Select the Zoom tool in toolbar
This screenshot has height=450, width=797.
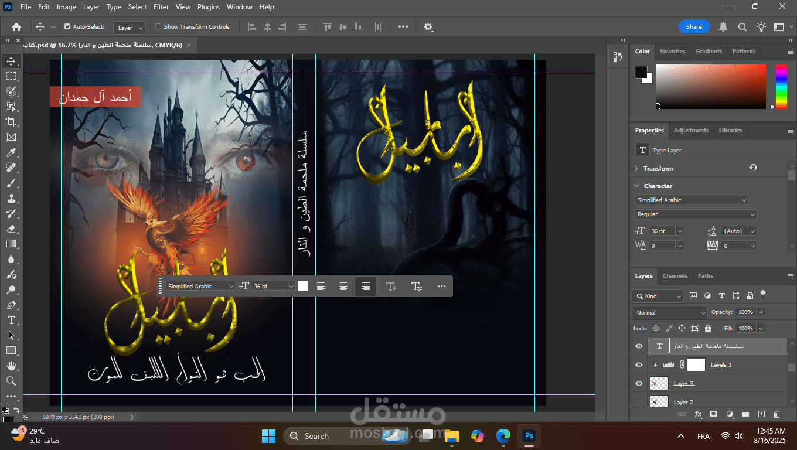(11, 381)
